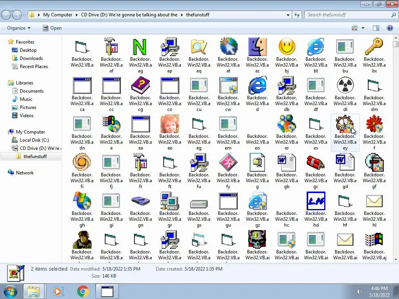Select the smiley face file ending in bj

click(x=286, y=55)
